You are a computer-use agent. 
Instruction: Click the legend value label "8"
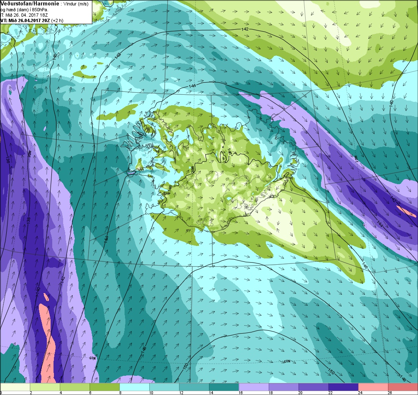120,392
